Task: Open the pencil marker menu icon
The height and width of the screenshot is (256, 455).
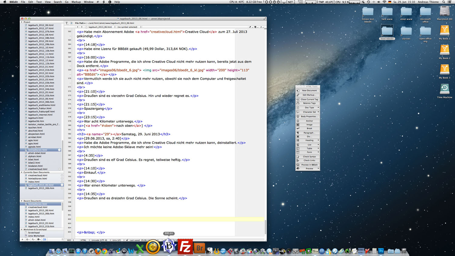Action: click(x=250, y=27)
